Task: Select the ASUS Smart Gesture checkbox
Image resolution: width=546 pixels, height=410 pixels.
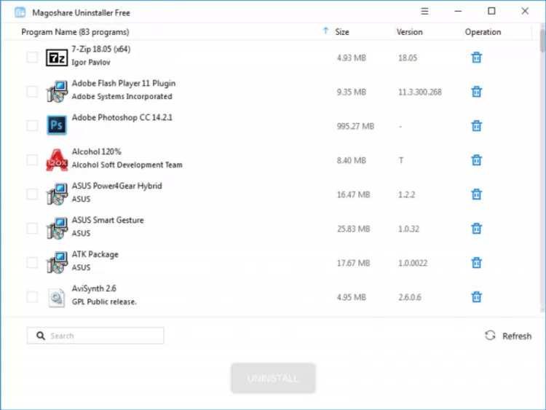Action: click(32, 228)
